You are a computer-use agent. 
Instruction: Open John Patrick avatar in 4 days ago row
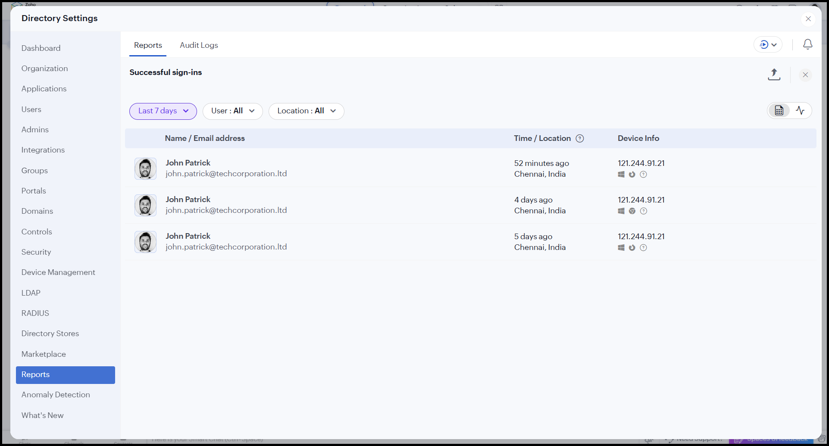point(145,205)
